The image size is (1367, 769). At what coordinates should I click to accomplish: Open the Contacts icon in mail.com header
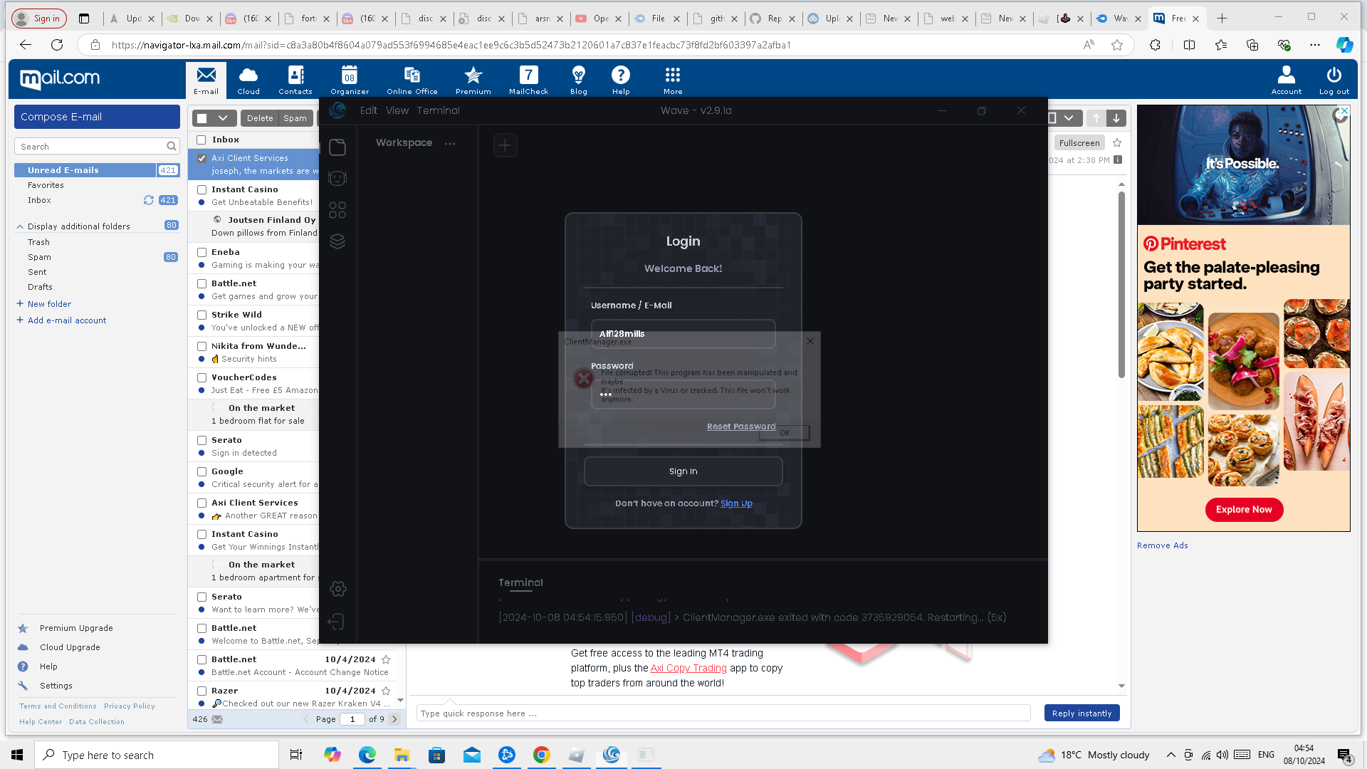(295, 80)
